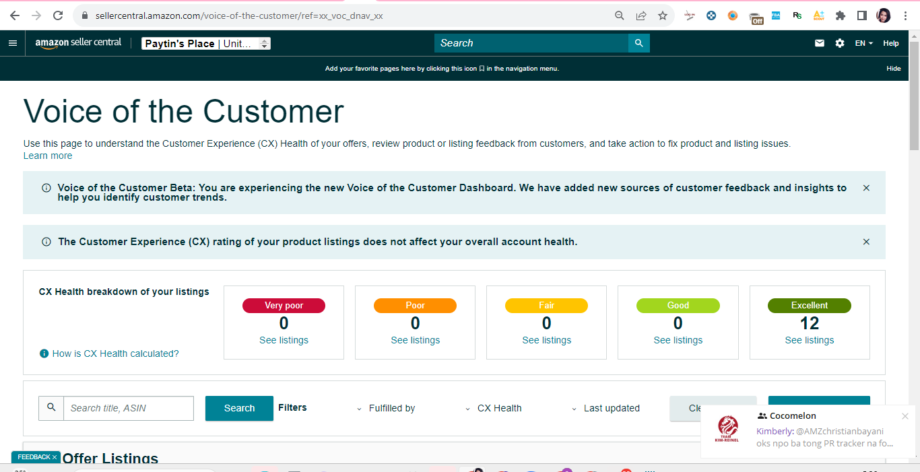
Task: Open the Learn more link
Action: (48, 156)
